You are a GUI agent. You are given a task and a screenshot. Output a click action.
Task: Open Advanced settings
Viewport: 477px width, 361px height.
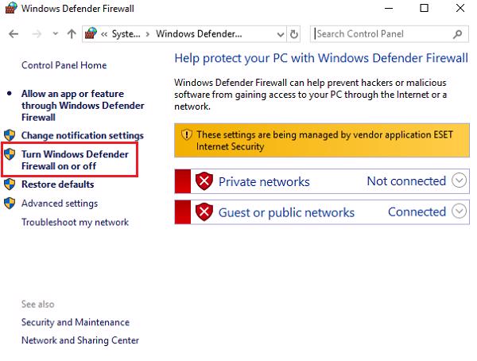click(x=60, y=204)
